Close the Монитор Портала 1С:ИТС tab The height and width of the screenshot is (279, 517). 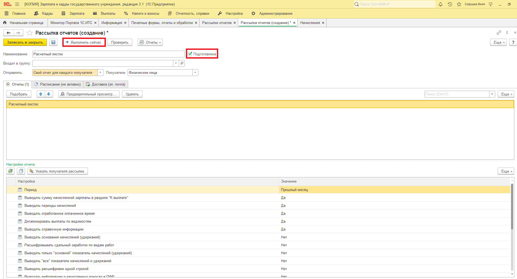(x=95, y=23)
